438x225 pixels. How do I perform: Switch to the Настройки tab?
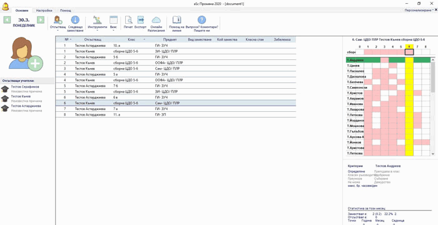pos(44,11)
